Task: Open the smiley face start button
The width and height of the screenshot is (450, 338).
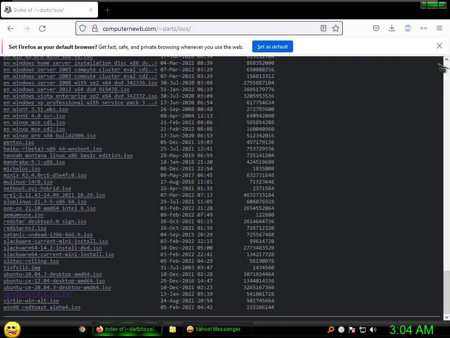Action: point(12,329)
